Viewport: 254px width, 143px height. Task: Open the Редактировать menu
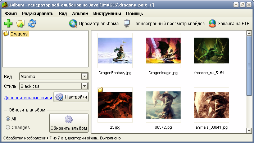(37, 14)
